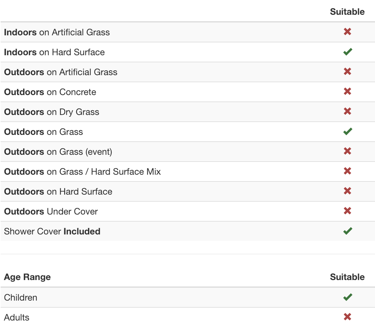
Task: Click the red cross for Outdoors on Hard Surface
Action: 347,191
